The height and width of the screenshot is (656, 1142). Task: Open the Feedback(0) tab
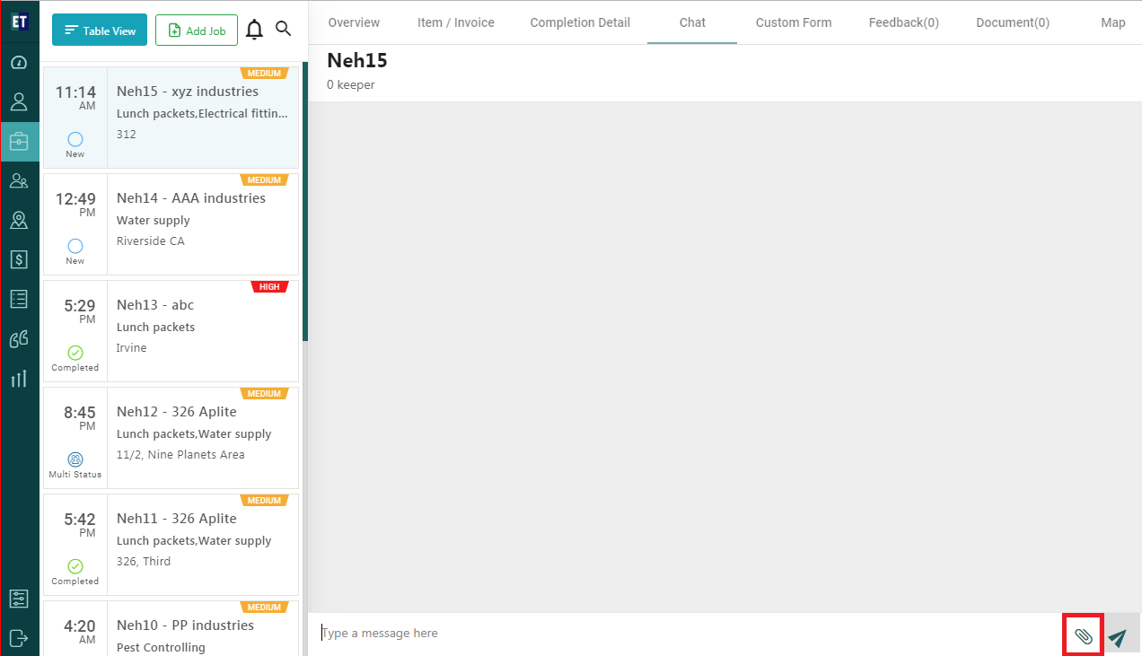click(904, 22)
